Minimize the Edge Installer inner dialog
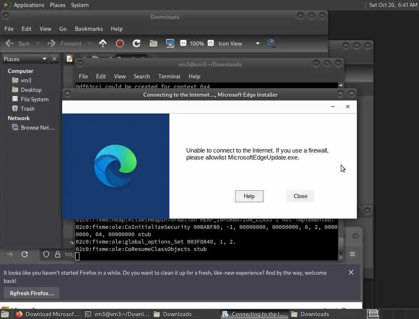419x319 pixels. pos(333,107)
